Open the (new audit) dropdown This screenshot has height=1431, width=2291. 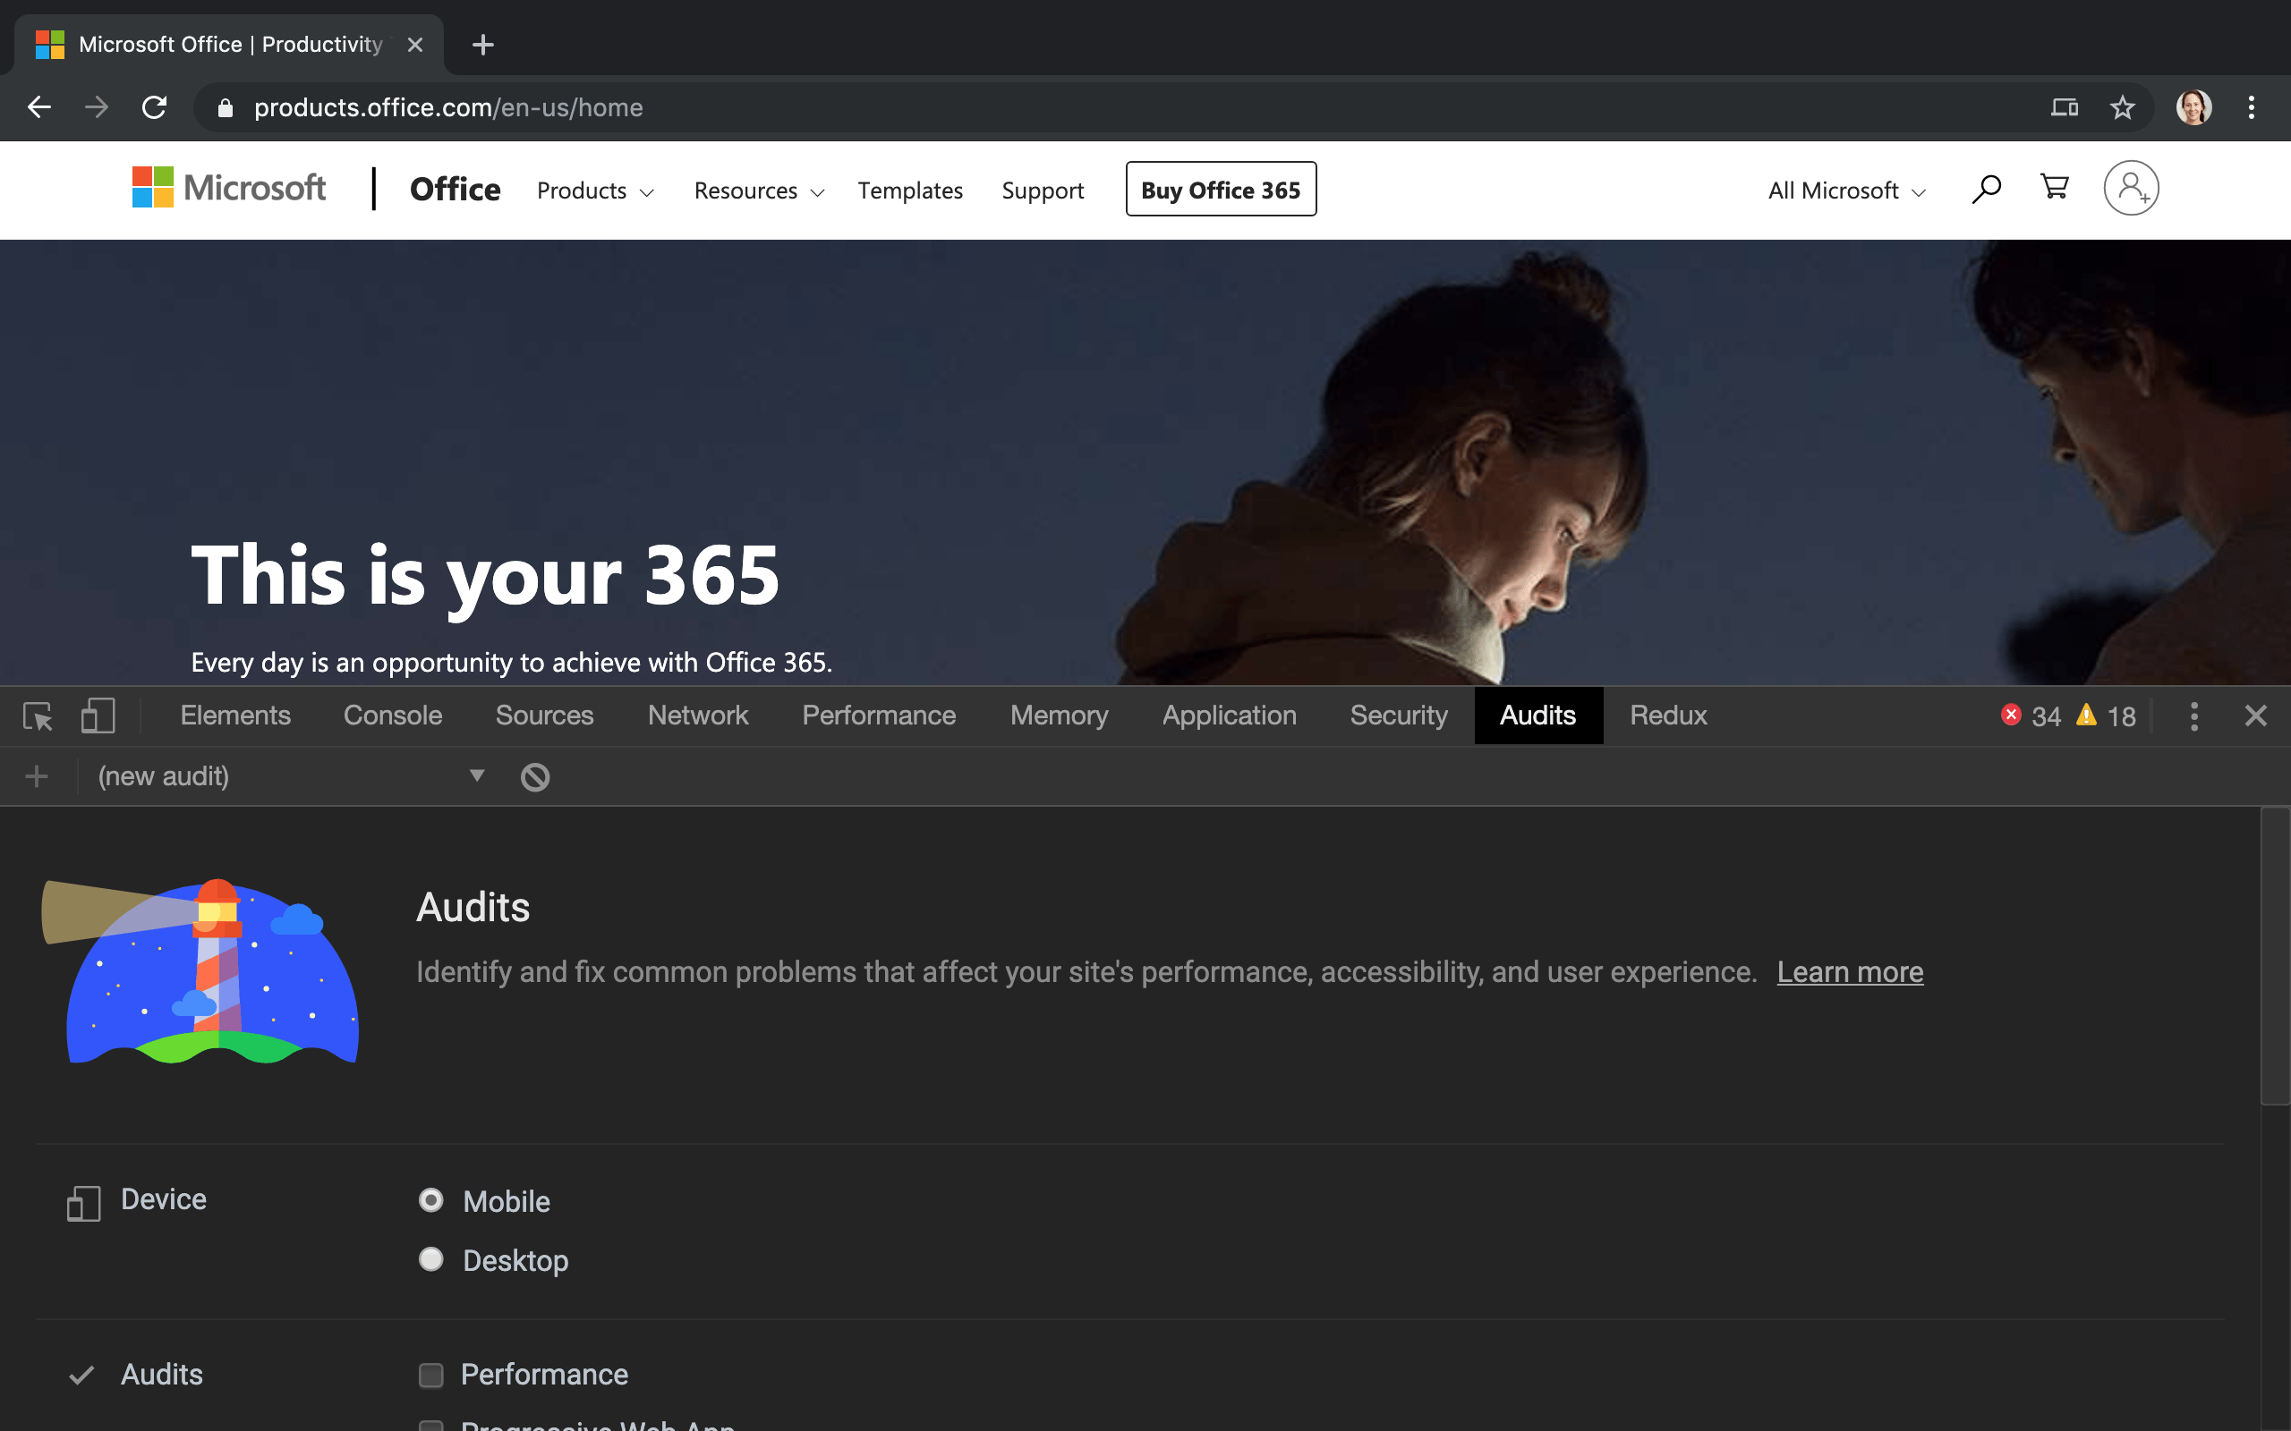pyautogui.click(x=292, y=776)
